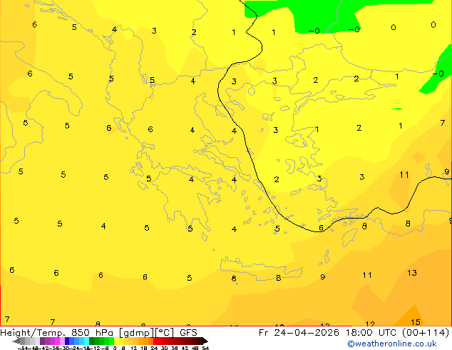
Task: Click the '15' temperature value on the map
Action: 416,322
